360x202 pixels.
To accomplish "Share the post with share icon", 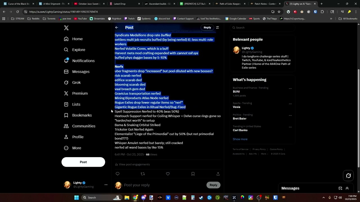I will pos(218,174).
